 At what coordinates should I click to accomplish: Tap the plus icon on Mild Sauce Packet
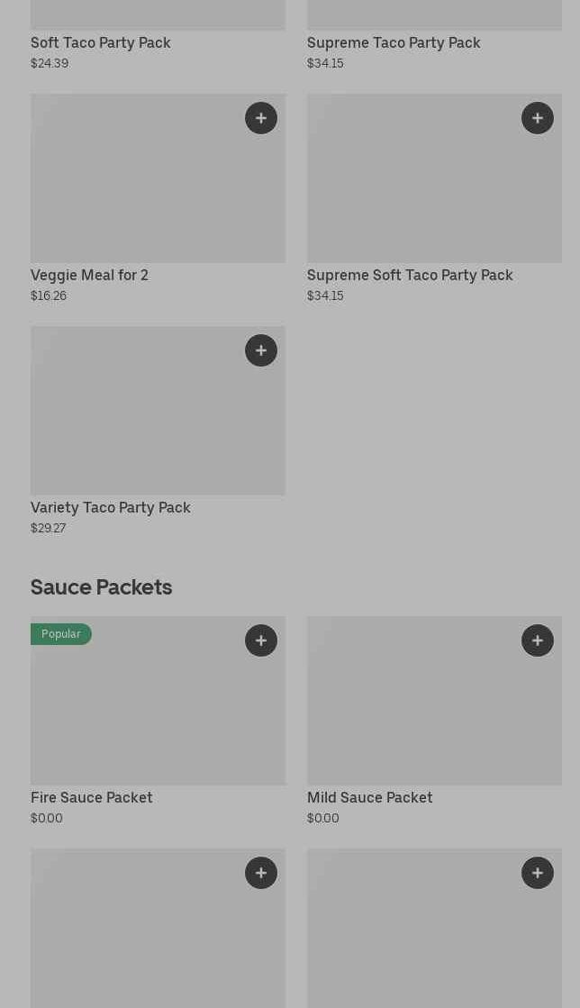538,640
